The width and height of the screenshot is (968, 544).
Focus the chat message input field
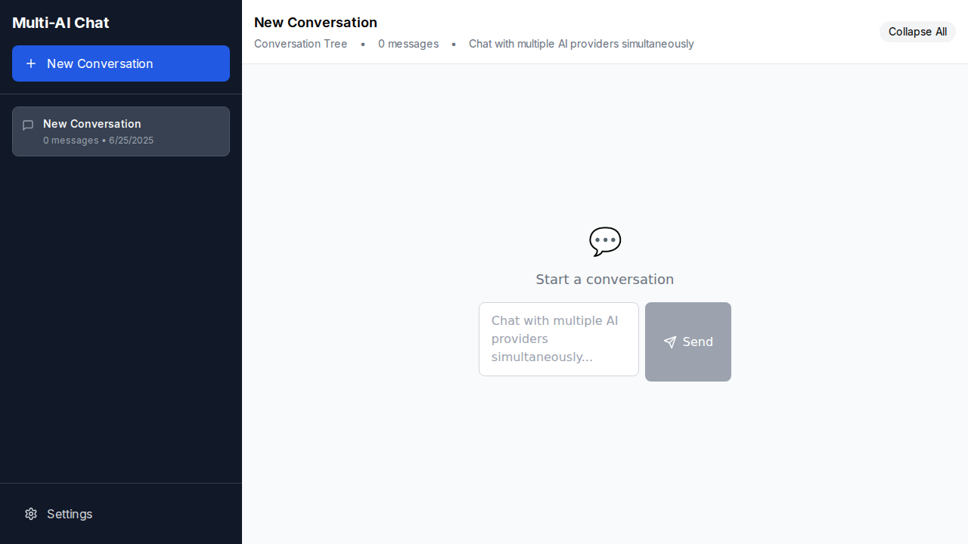pos(559,339)
